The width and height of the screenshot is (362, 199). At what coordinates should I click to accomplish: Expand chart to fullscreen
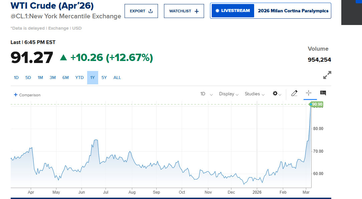[x=327, y=75]
